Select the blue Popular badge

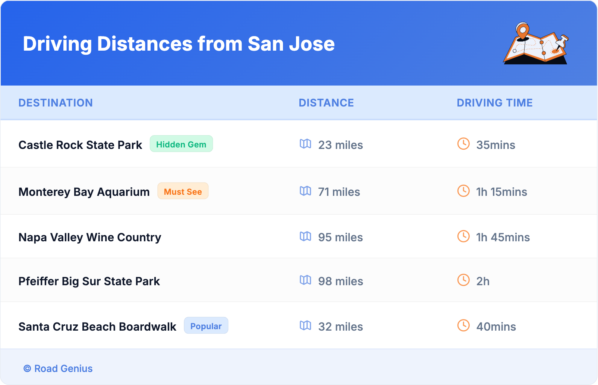206,326
